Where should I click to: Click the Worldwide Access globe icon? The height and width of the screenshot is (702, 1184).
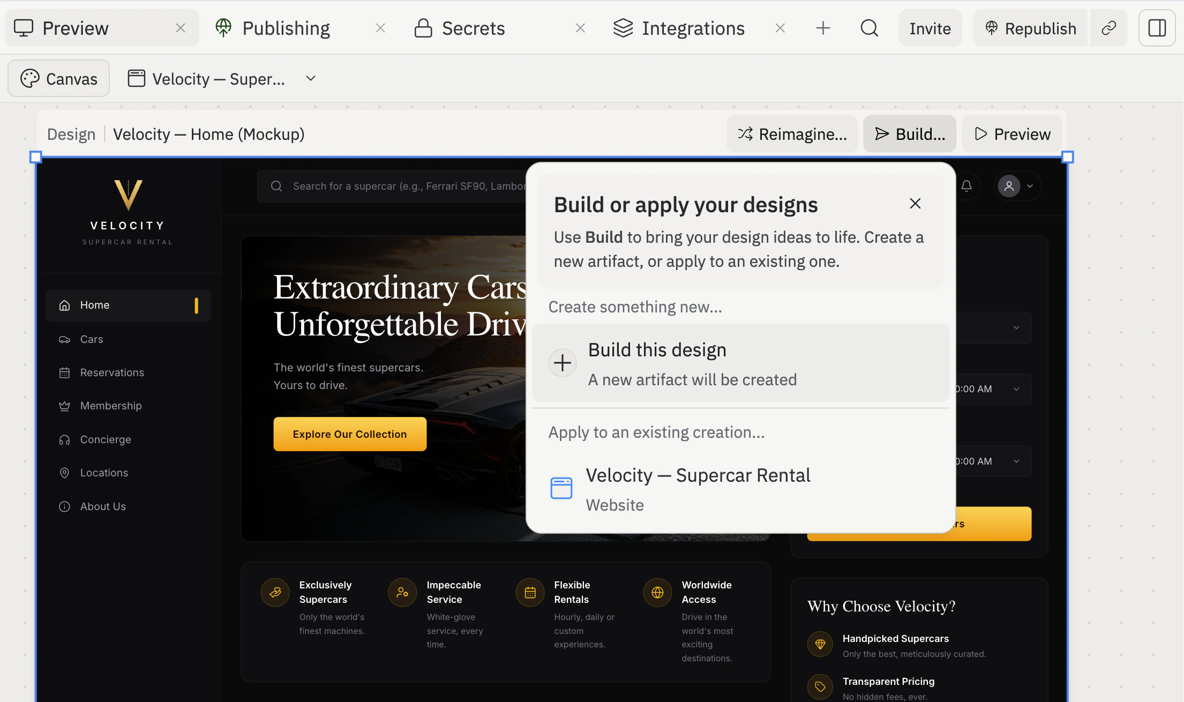(657, 592)
